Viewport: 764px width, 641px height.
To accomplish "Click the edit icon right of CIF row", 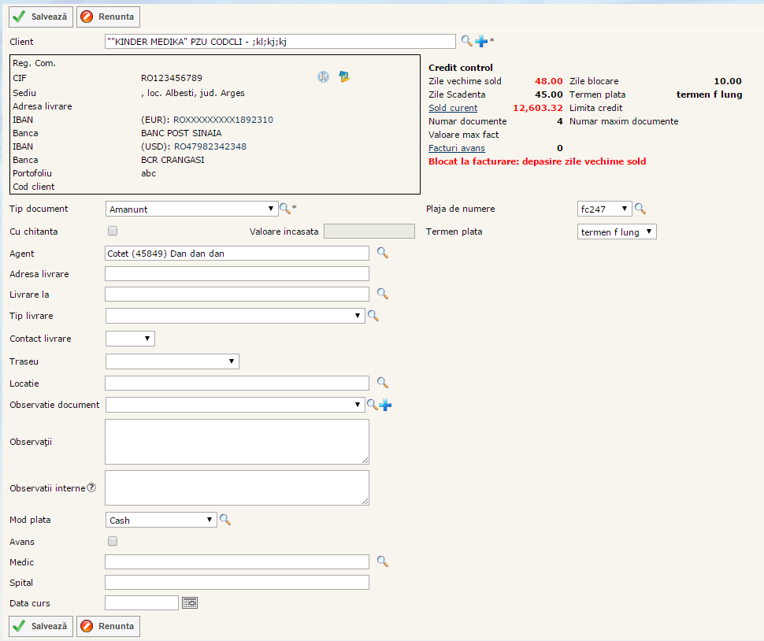I will click(x=344, y=77).
